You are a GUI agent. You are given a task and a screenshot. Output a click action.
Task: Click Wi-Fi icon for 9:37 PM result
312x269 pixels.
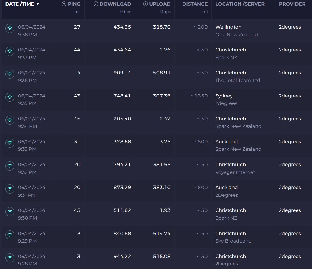coord(10,51)
